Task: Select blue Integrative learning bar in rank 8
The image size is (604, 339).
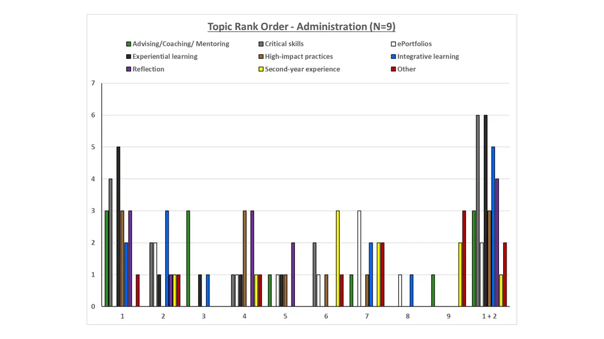Action: point(411,291)
